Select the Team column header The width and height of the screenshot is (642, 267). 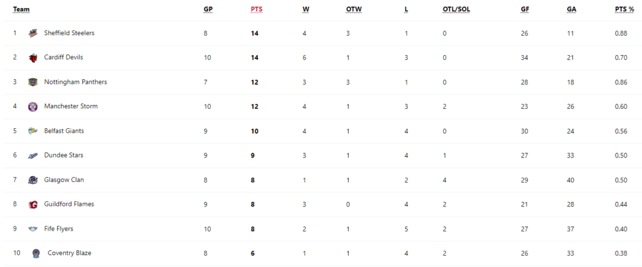(x=21, y=9)
